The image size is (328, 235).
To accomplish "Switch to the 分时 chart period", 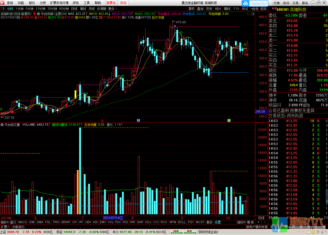I will coord(10,9).
